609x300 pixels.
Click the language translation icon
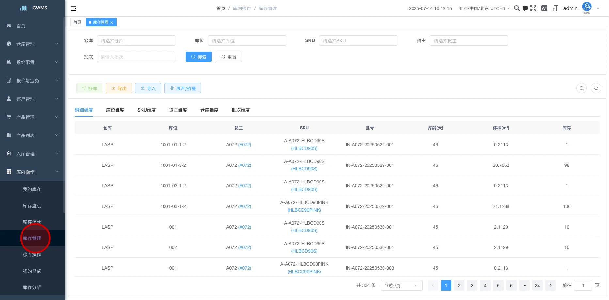coord(544,8)
